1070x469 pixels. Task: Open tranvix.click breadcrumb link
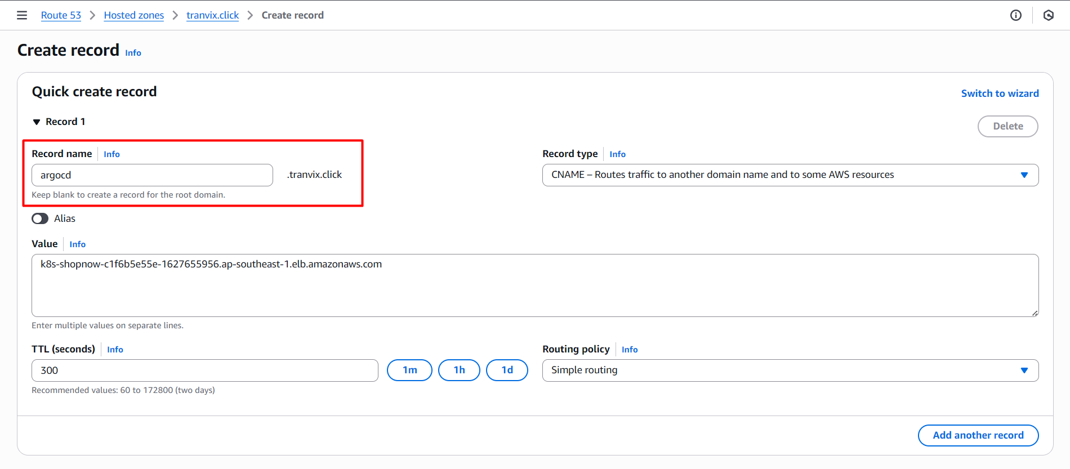pyautogui.click(x=212, y=15)
